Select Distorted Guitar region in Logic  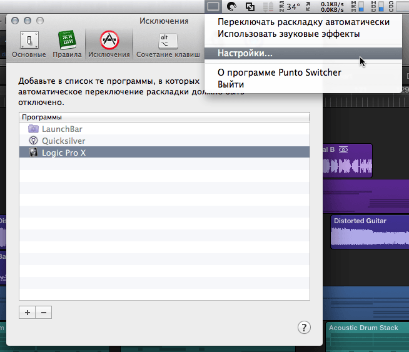click(370, 232)
